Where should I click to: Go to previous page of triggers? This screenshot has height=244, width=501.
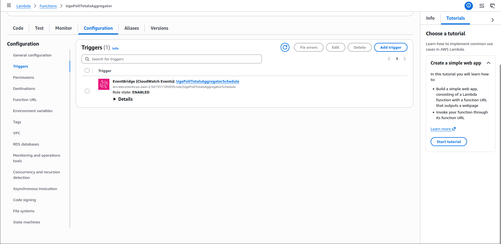(x=389, y=59)
